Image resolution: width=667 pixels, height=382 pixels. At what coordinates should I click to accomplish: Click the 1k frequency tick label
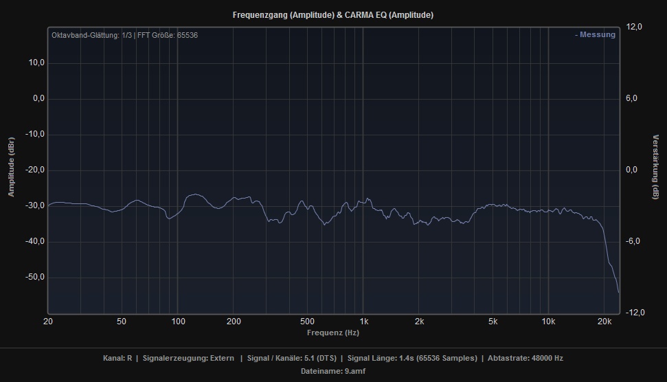point(363,322)
